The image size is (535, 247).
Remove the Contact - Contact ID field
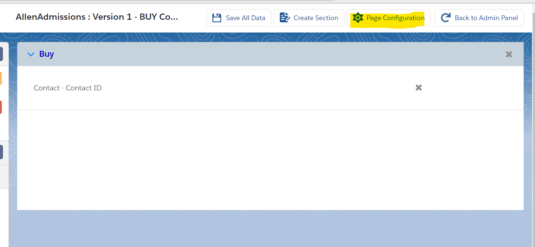click(419, 88)
